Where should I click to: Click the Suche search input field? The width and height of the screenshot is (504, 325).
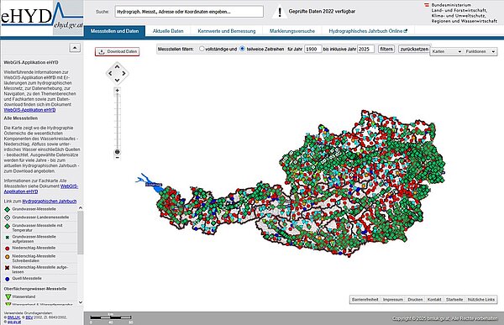189,12
